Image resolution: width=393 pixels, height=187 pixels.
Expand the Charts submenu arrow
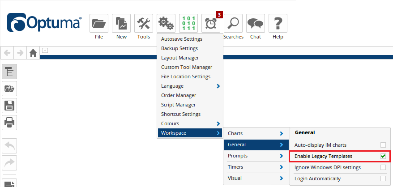pyautogui.click(x=281, y=134)
